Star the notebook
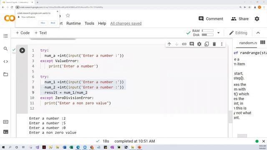 click(68, 15)
